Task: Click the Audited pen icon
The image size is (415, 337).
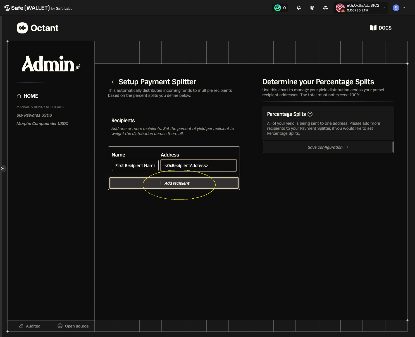Action: point(21,326)
